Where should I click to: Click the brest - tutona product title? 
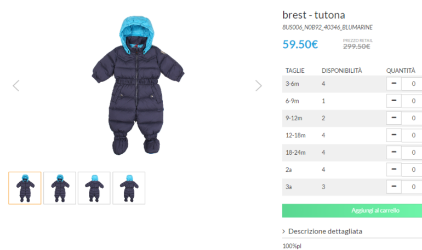coord(313,15)
